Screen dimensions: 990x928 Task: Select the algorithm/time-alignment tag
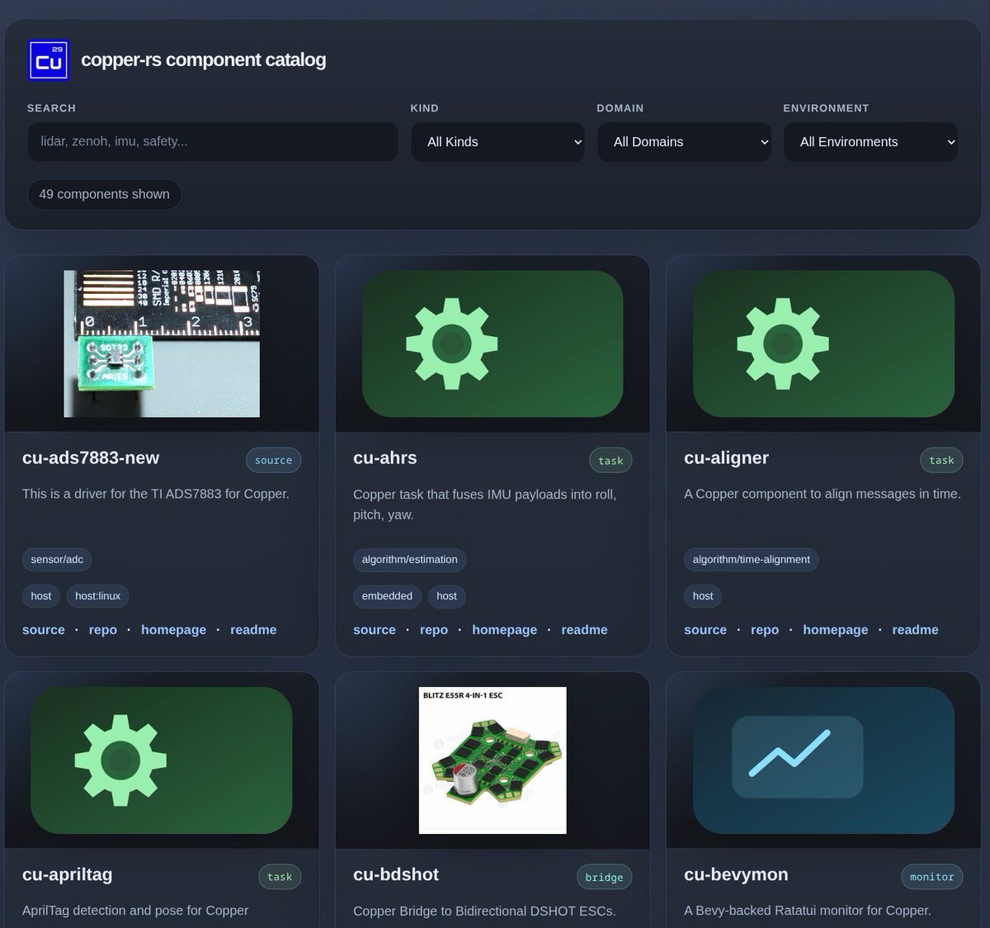(752, 560)
